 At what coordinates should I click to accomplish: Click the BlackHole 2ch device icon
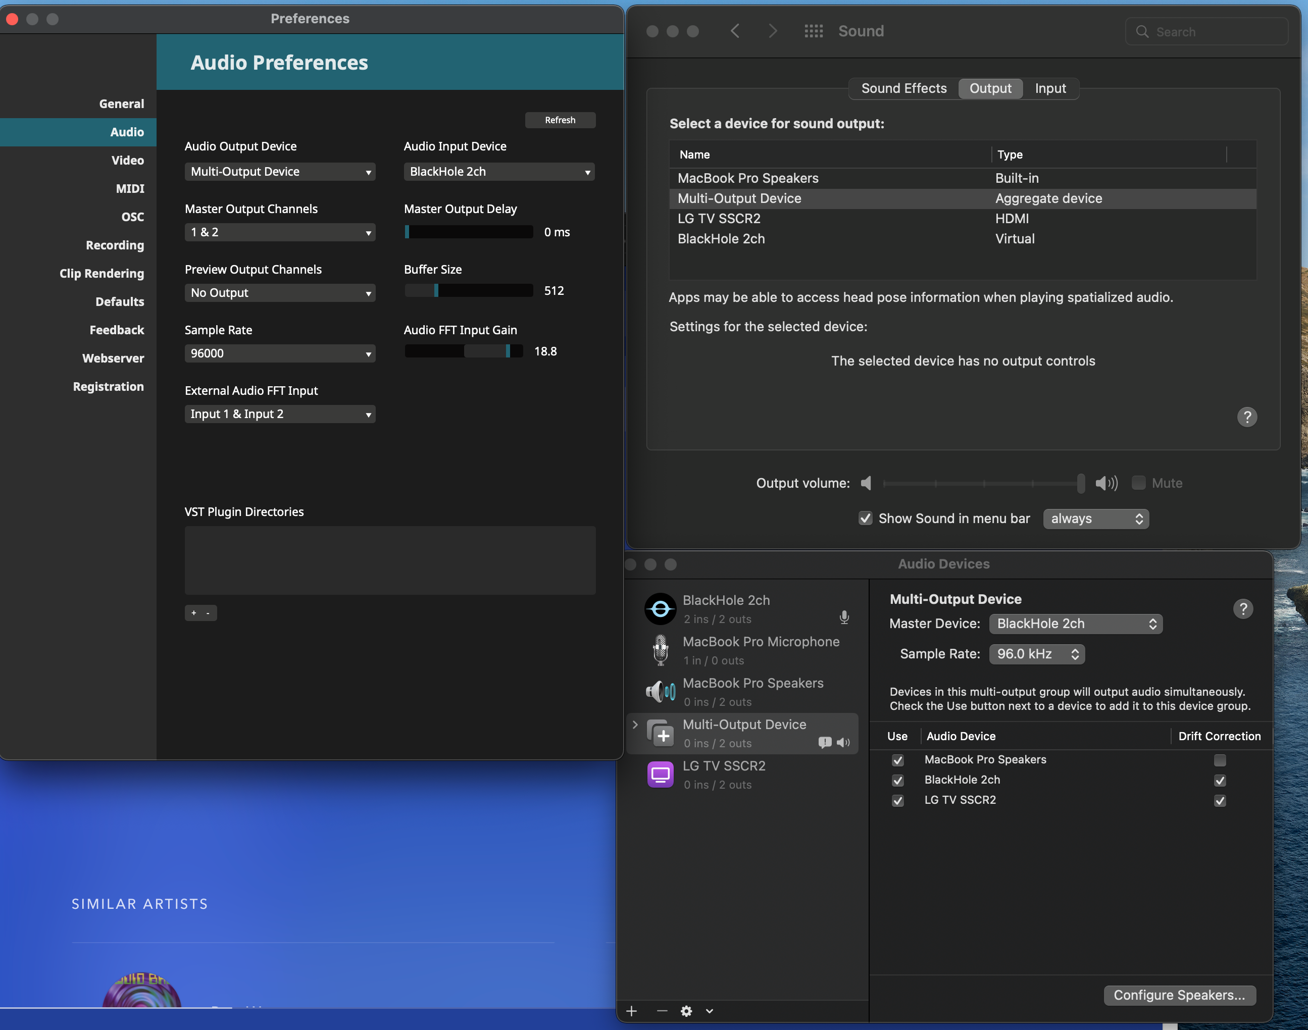tap(661, 609)
